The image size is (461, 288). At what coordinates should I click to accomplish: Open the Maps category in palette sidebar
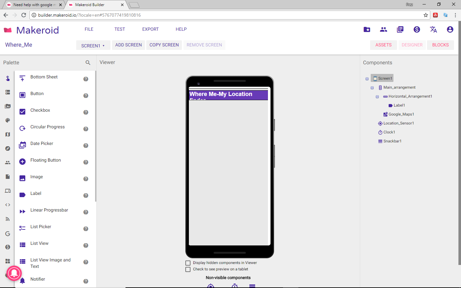click(x=8, y=134)
